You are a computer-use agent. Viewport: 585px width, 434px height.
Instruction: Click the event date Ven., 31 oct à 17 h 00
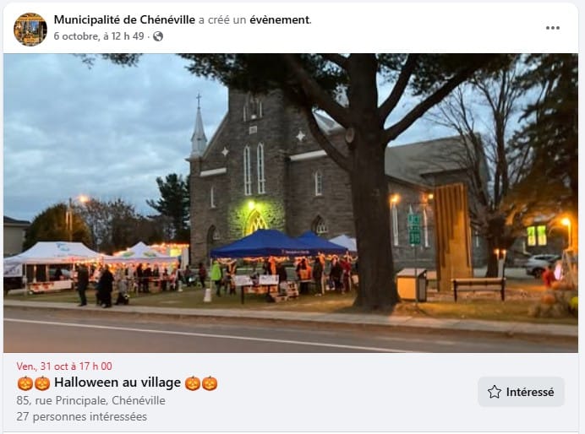64,366
